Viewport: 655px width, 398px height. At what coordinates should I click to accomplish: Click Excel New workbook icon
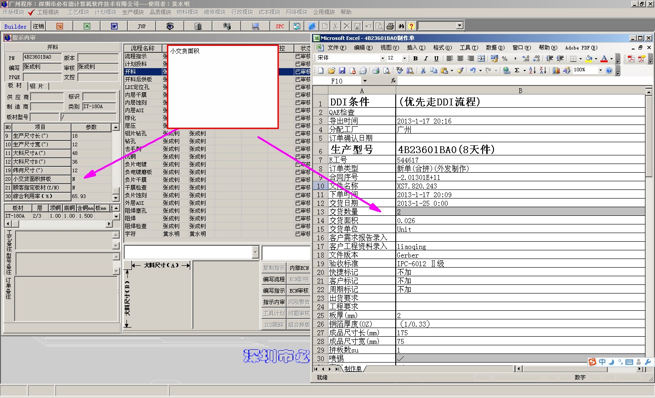click(x=321, y=70)
